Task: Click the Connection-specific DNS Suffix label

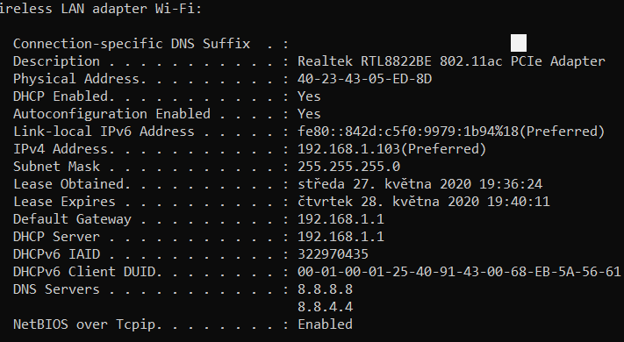Action: tap(132, 44)
